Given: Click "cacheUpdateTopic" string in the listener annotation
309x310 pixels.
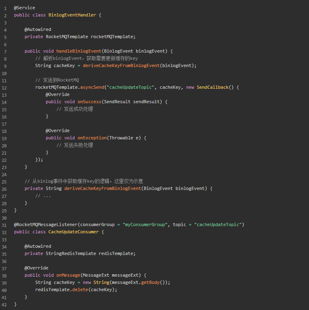Looking at the screenshot, I should [218, 225].
